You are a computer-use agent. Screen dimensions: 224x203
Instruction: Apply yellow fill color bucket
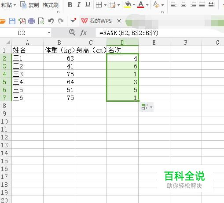tap(128, 5)
